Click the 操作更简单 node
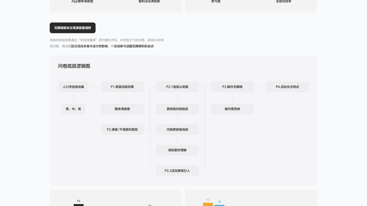The width and height of the screenshot is (367, 206). [233, 109]
